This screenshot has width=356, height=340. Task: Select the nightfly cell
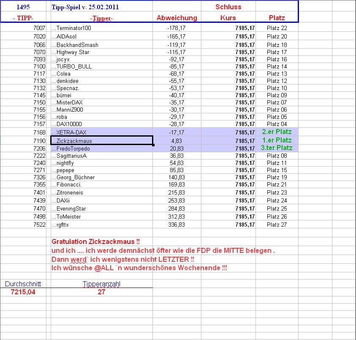tap(101, 163)
